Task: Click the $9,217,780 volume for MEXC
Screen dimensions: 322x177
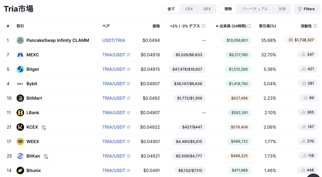Action: tap(238, 55)
